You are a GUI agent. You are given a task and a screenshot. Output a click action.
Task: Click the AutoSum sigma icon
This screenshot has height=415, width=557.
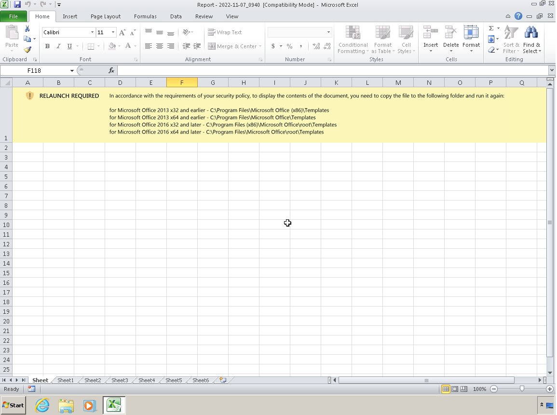pyautogui.click(x=491, y=28)
